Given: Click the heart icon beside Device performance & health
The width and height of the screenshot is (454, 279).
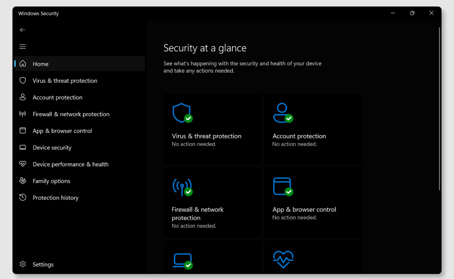Looking at the screenshot, I should click(x=23, y=164).
